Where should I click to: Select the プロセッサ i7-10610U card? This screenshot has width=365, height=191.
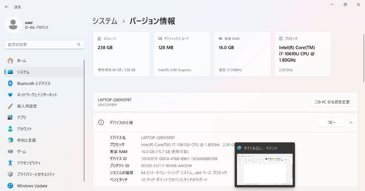[302, 54]
